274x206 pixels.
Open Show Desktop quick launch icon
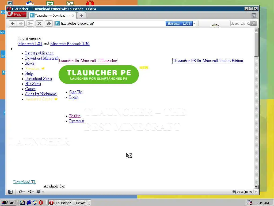point(22,203)
